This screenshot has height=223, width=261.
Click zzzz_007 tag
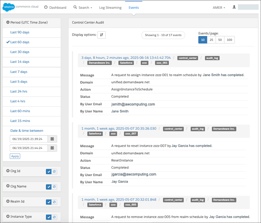pyautogui.click(x=131, y=134)
